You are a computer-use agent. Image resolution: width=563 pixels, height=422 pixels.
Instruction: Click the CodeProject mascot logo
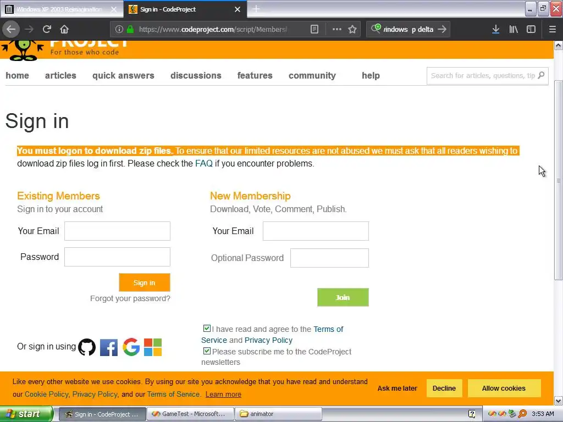23,50
